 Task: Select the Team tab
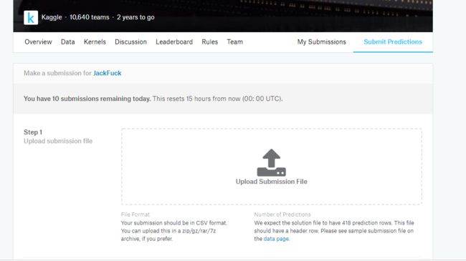tap(234, 41)
